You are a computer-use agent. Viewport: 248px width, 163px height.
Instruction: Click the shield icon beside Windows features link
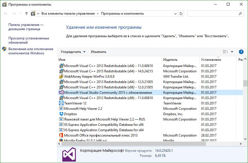click(x=4, y=49)
